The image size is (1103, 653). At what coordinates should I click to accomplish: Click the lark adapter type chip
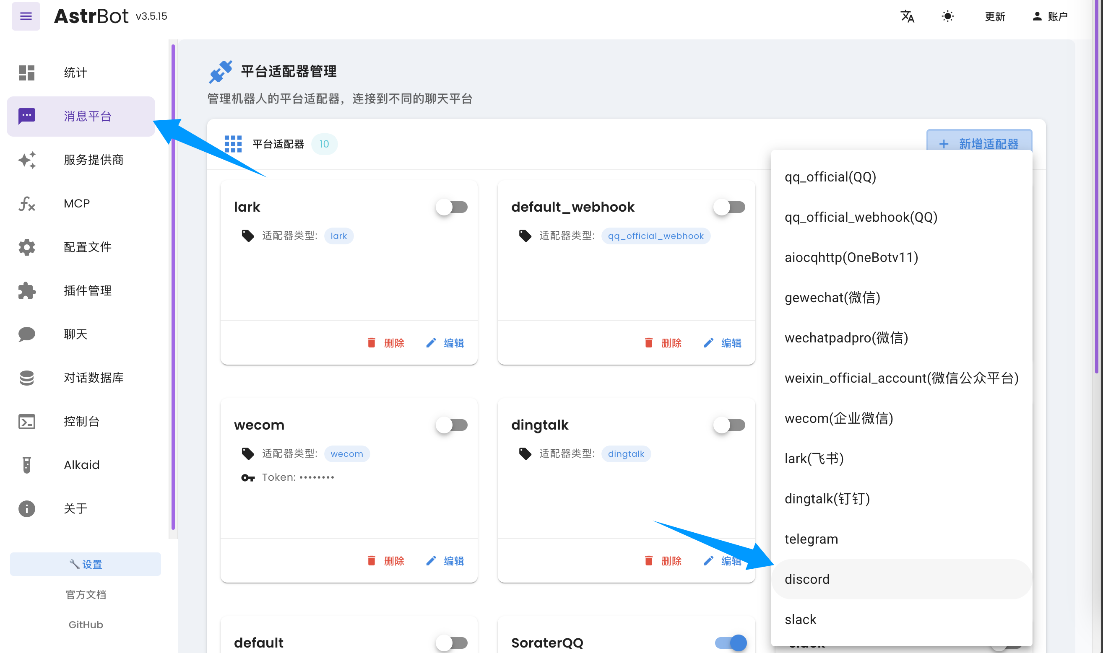[x=338, y=236]
